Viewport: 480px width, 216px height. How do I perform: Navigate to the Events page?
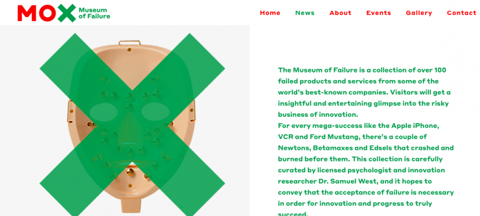(379, 13)
